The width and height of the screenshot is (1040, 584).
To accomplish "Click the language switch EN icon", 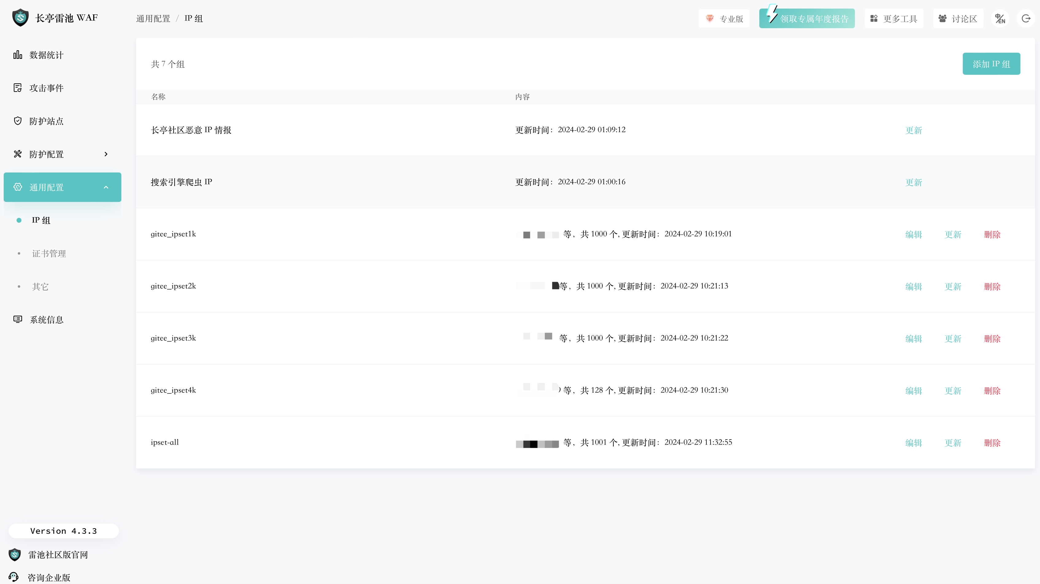I will pos(1000,19).
